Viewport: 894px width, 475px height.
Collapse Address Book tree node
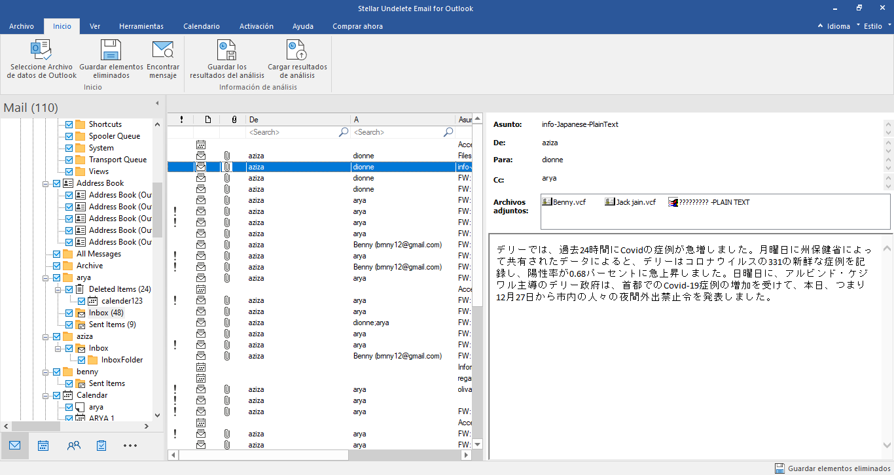click(46, 183)
